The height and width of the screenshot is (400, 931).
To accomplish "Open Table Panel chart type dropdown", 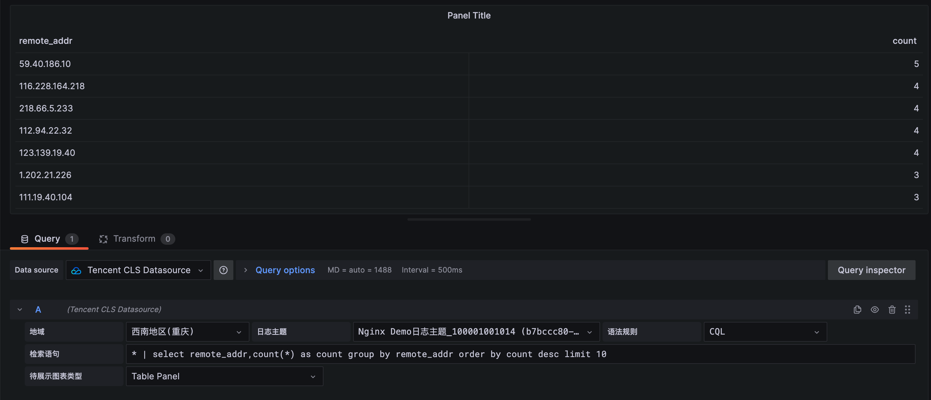I will pyautogui.click(x=224, y=376).
